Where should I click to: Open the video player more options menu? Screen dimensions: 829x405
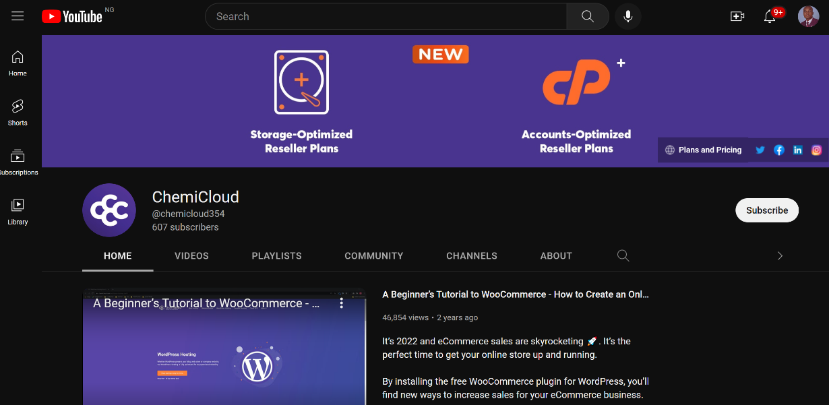coord(342,303)
